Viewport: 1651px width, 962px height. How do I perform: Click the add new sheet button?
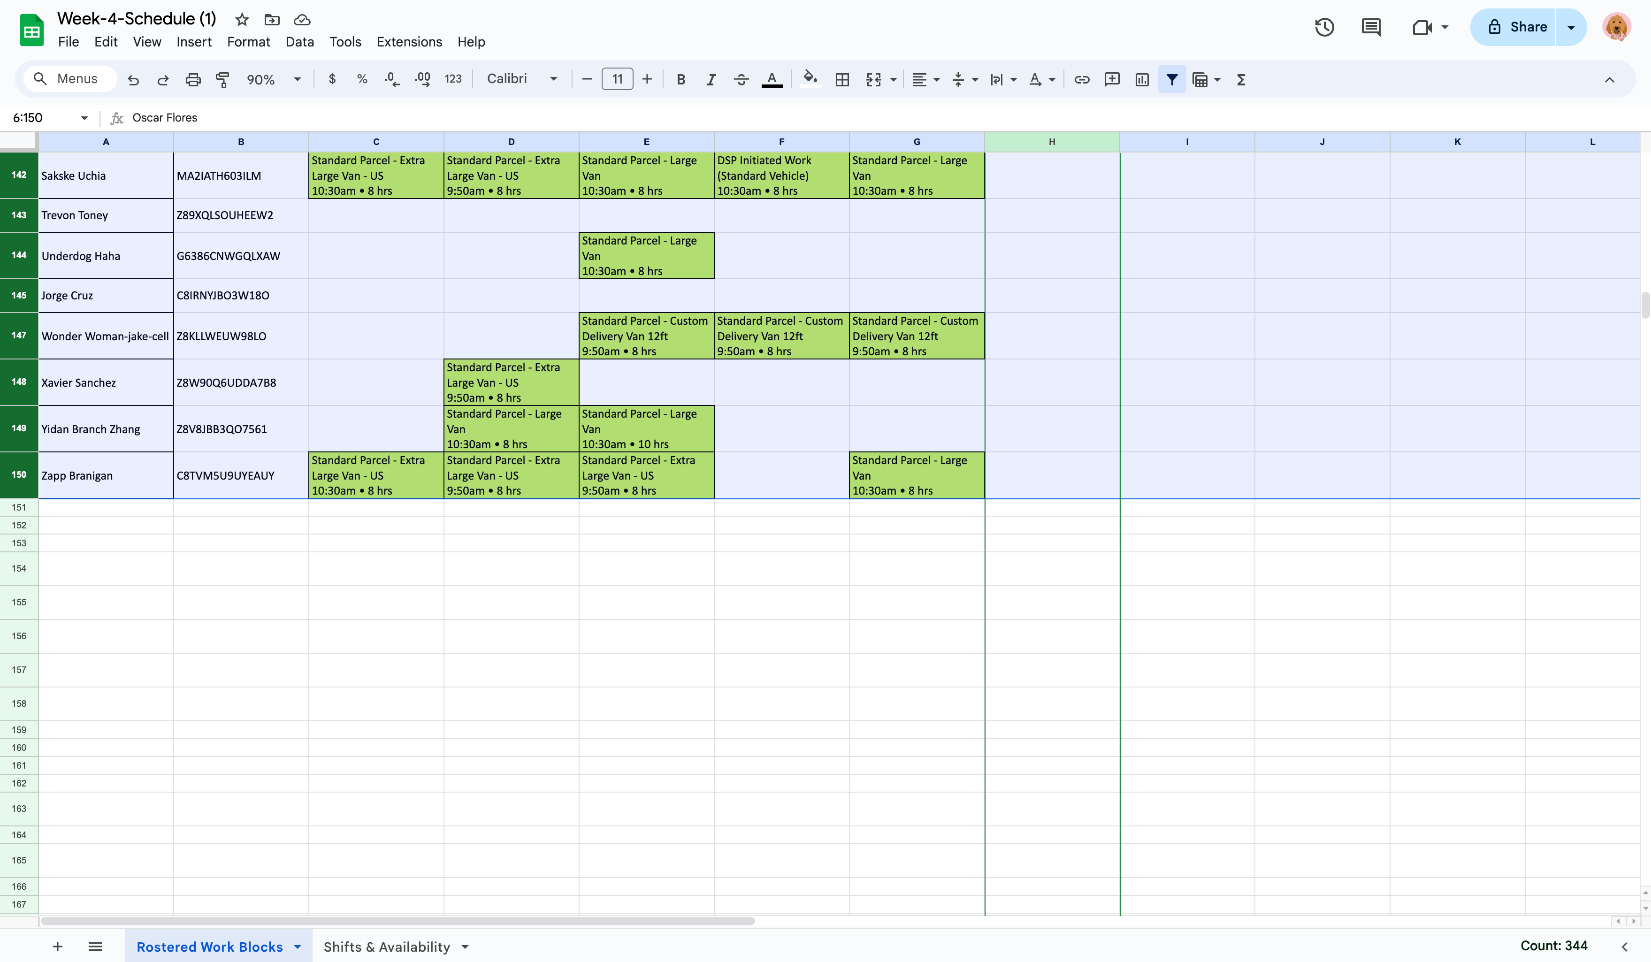pos(58,946)
